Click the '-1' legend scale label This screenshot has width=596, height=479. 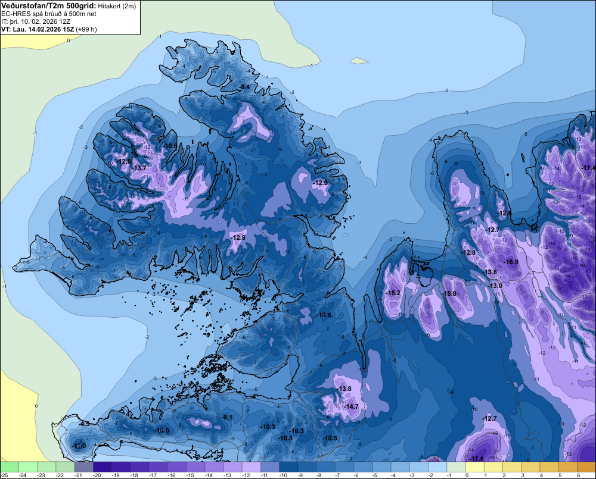pos(449,475)
